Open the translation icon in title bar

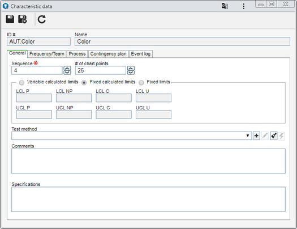pos(225,6)
